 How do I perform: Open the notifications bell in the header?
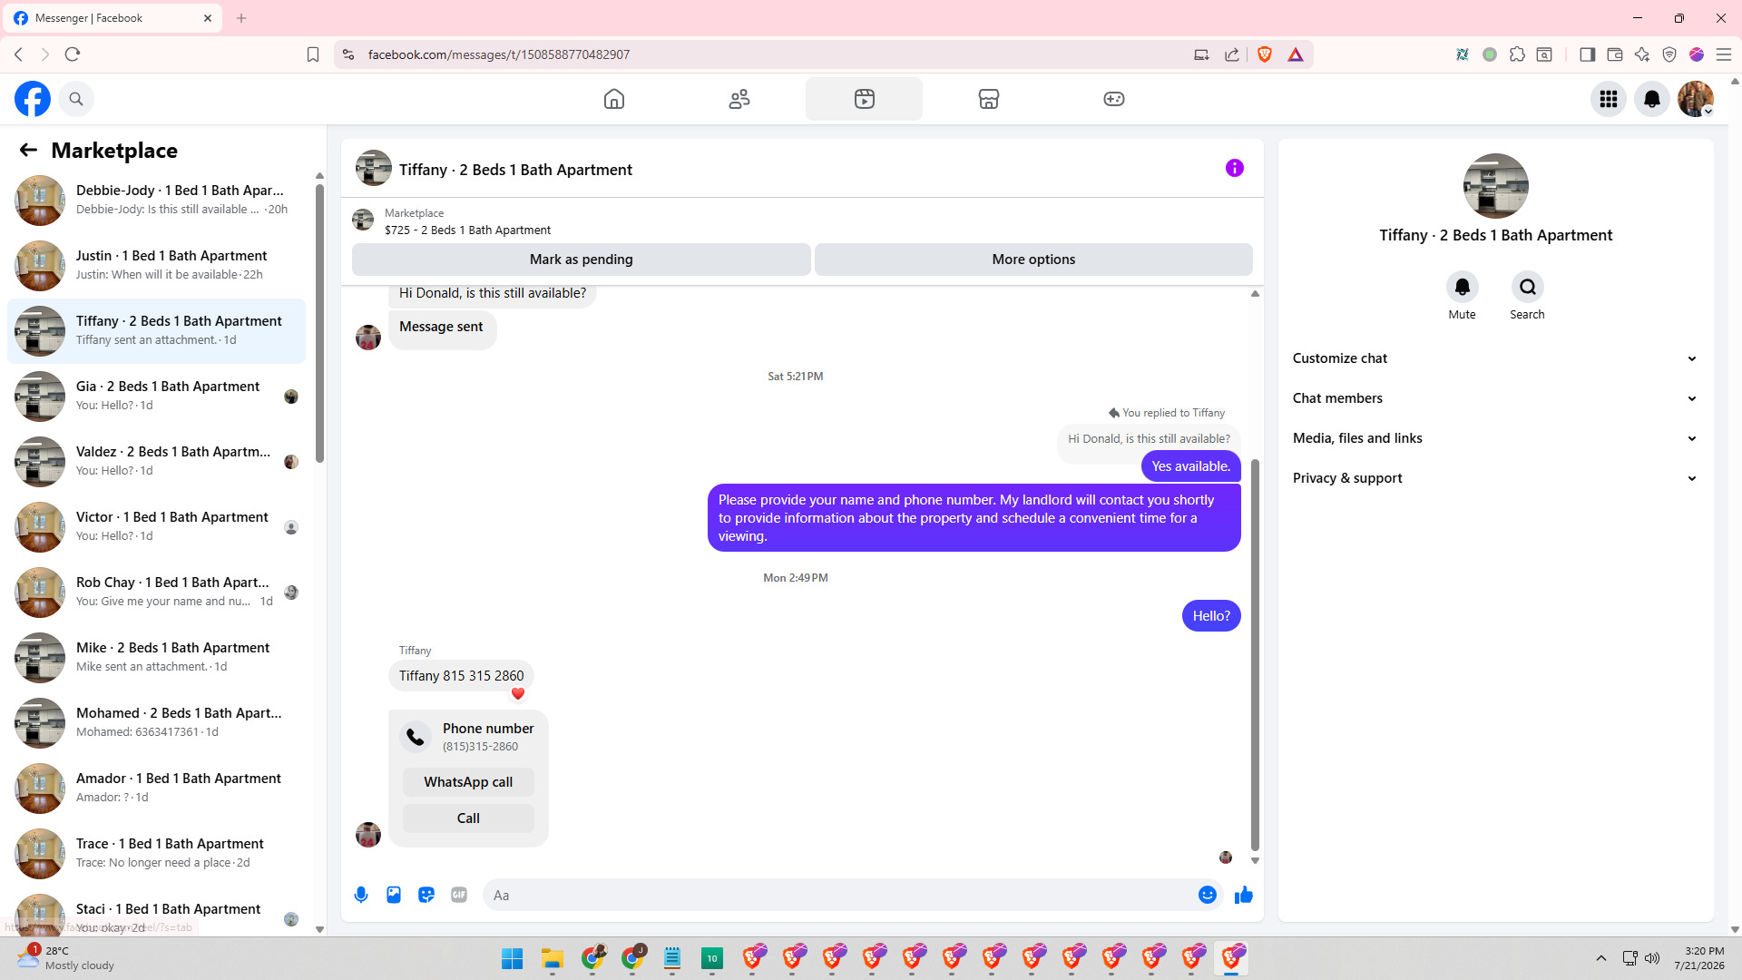pyautogui.click(x=1652, y=99)
